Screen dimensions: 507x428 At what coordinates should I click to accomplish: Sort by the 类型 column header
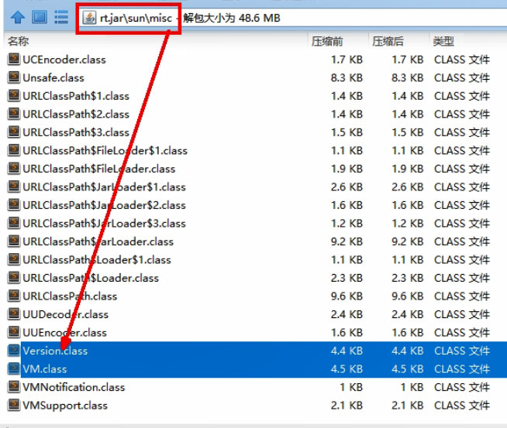[443, 41]
